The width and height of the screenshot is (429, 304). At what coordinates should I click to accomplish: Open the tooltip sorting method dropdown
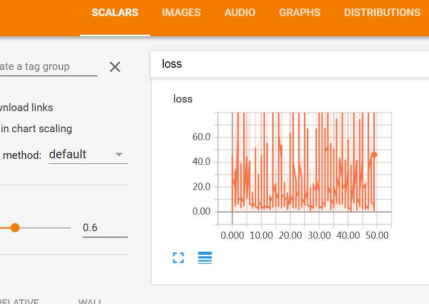[88, 155]
